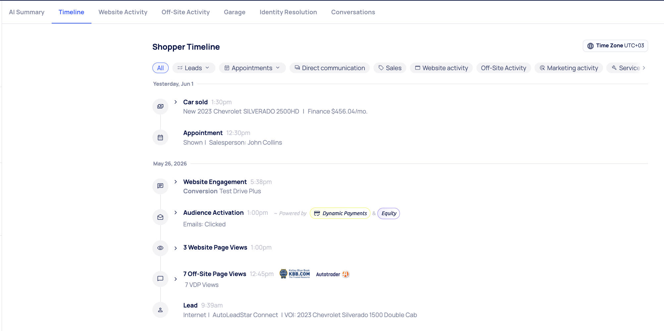Open the Appointments filter dropdown
Screen dimensions: 664x331
click(252, 68)
